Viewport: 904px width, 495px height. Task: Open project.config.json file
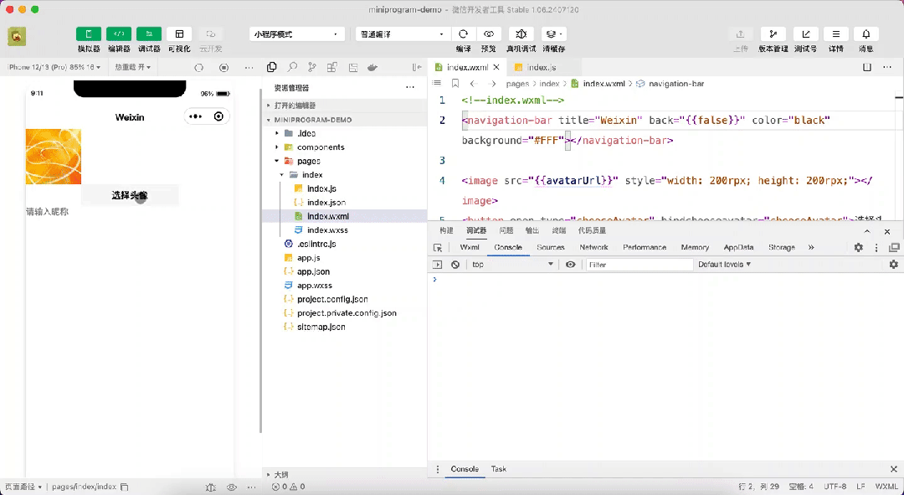[x=344, y=299]
